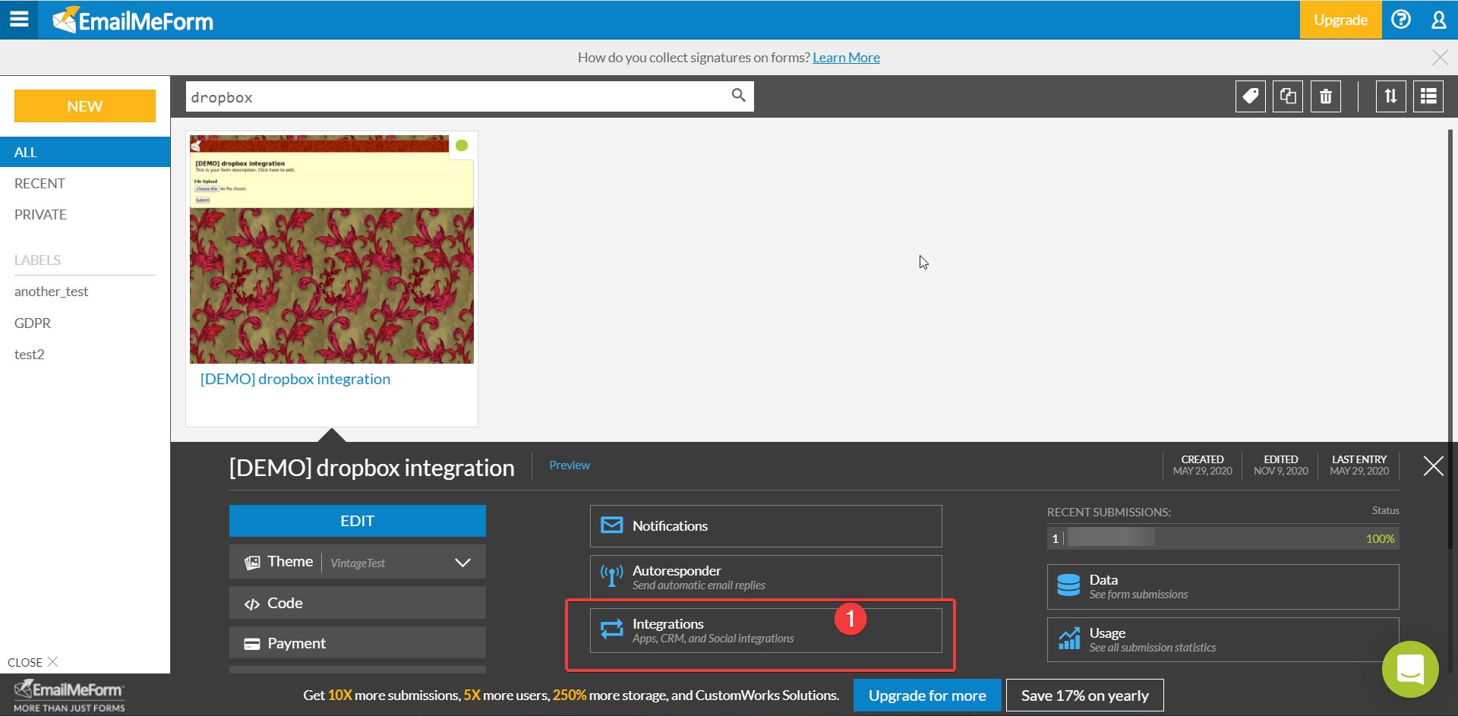Open the Data form submissions tile
Screen dimensions: 1458x716
(x=1223, y=586)
